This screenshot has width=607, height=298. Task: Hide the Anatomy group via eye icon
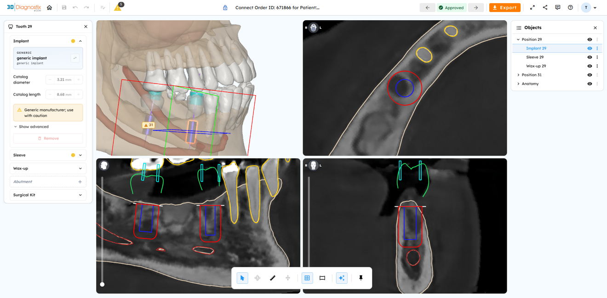(x=590, y=84)
